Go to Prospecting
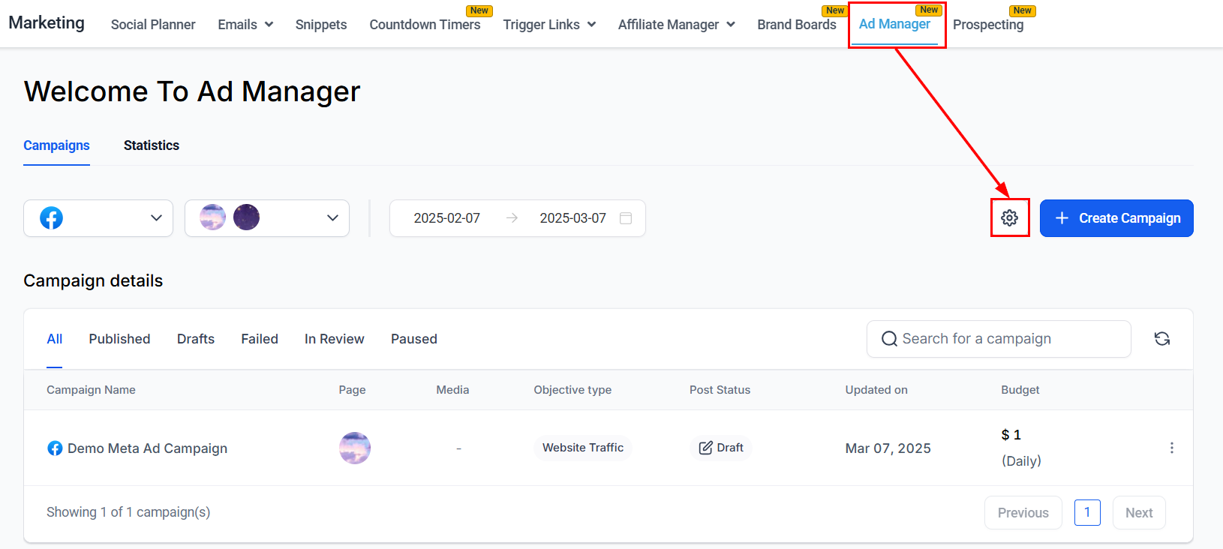Viewport: 1223px width, 549px height. pyautogui.click(x=988, y=25)
